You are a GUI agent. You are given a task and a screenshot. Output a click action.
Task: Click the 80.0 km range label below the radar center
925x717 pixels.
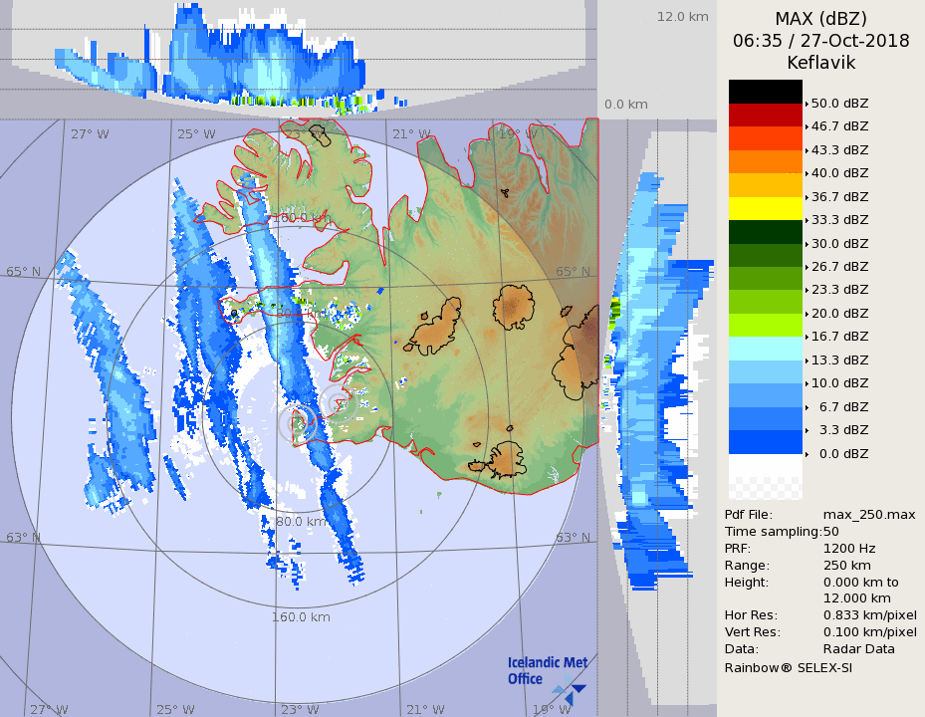point(300,521)
